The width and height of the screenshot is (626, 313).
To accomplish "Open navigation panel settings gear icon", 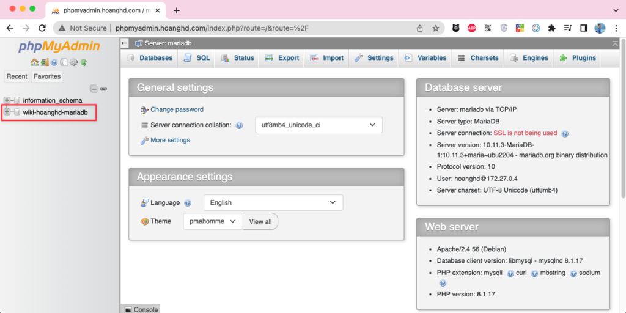I will pyautogui.click(x=73, y=62).
